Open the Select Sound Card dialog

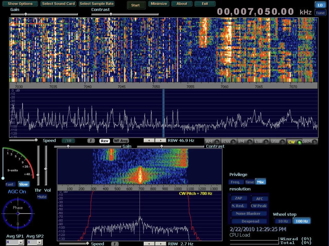click(x=58, y=4)
